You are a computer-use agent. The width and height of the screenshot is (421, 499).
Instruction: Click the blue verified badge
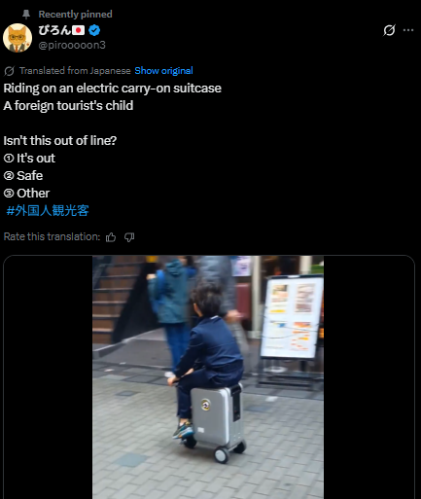tap(94, 30)
